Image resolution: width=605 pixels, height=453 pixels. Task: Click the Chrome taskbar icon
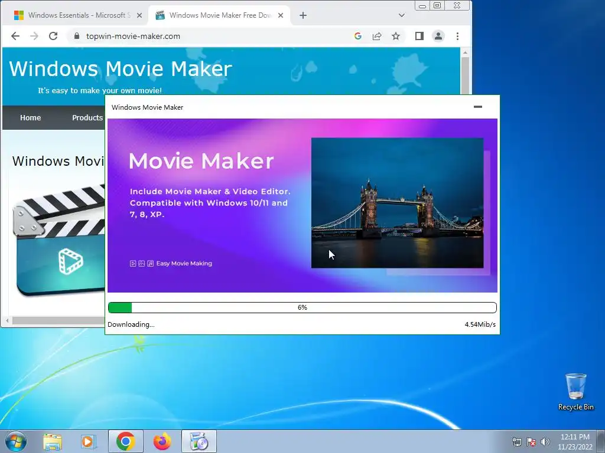125,441
